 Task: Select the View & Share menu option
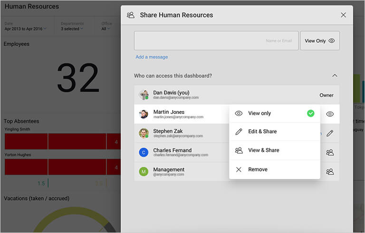tap(275, 150)
